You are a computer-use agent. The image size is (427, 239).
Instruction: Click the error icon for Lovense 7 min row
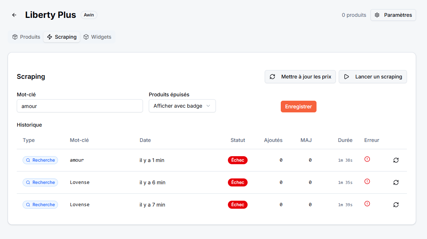coord(367,204)
